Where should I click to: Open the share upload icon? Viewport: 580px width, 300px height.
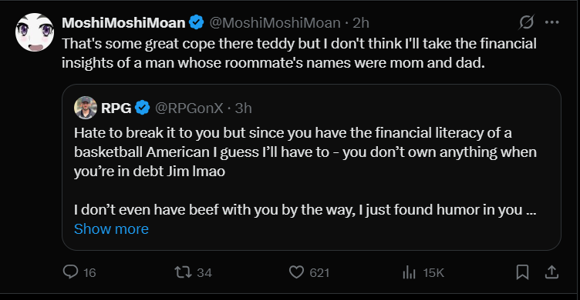(x=551, y=272)
